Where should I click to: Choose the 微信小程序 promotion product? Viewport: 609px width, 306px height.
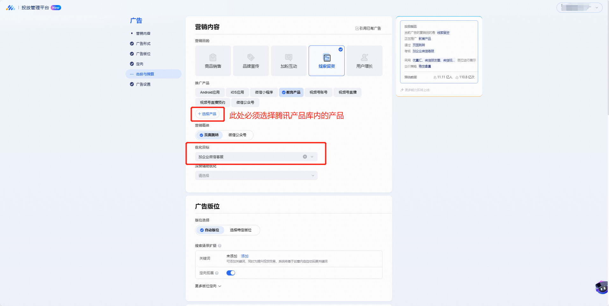pyautogui.click(x=264, y=92)
